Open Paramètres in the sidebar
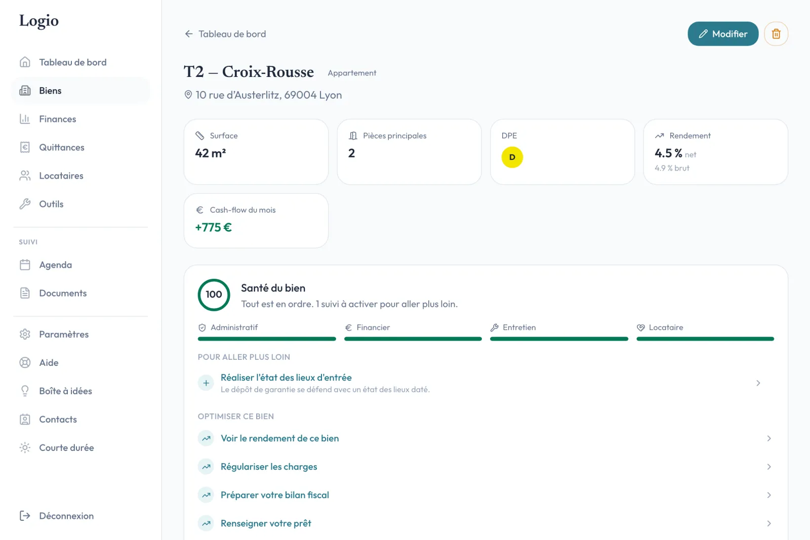 (81, 334)
